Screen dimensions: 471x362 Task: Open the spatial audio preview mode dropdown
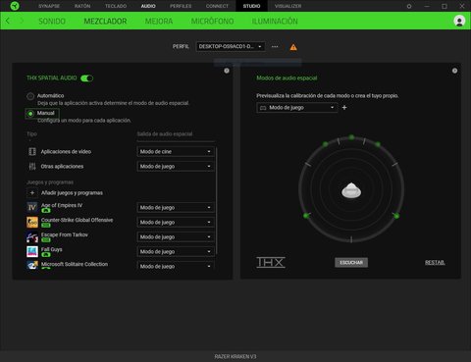pos(297,108)
